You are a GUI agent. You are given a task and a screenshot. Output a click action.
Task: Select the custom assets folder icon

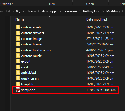[18, 27]
